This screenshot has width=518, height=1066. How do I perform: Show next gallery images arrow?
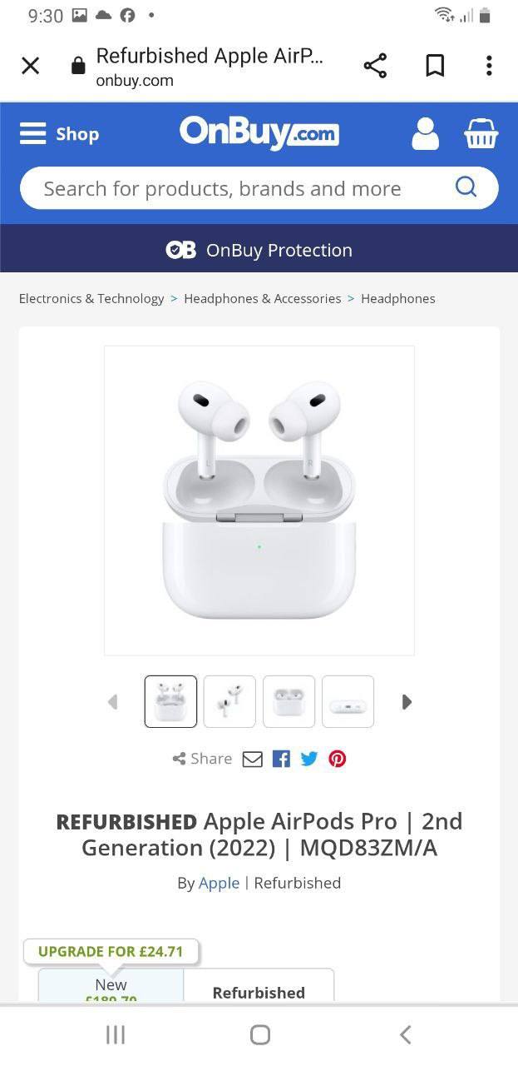pos(407,702)
